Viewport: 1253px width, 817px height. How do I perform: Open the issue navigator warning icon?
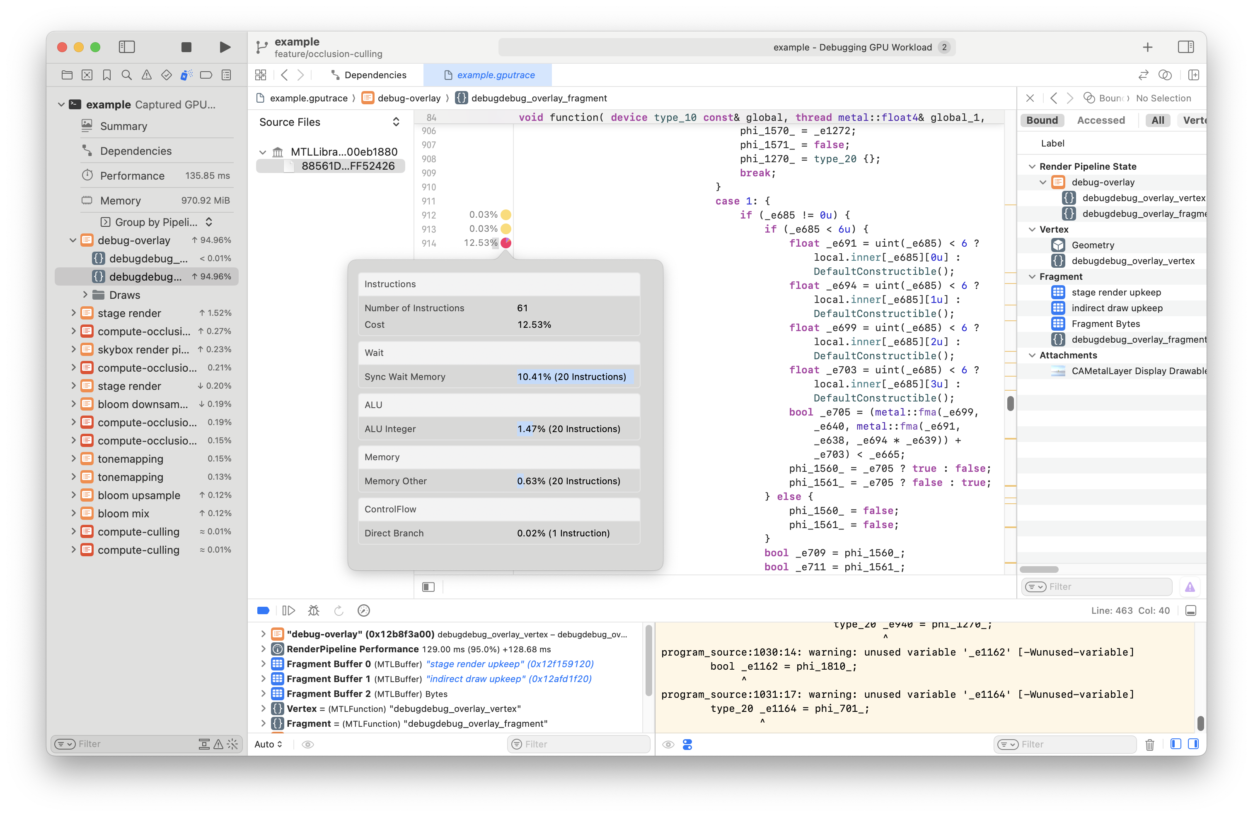point(146,75)
